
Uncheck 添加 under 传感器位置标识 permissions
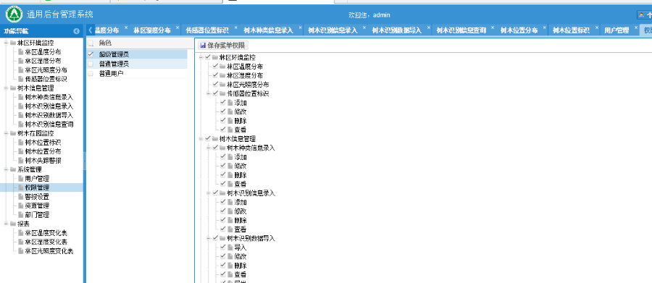[x=223, y=103]
